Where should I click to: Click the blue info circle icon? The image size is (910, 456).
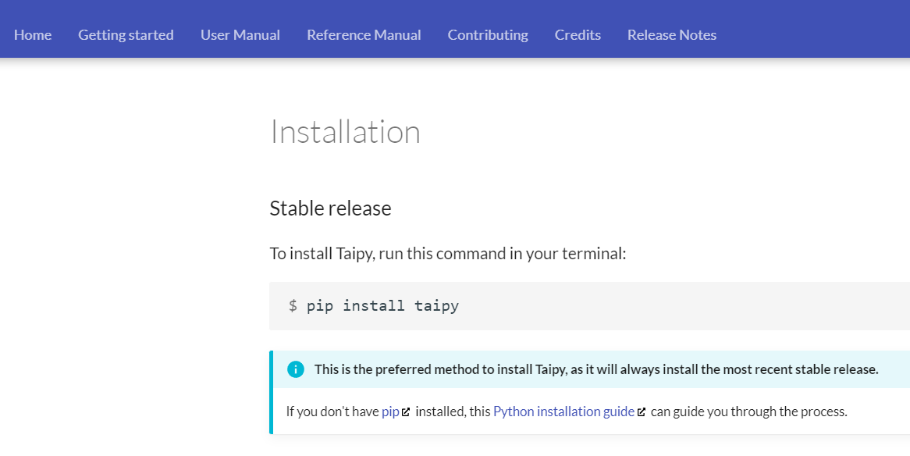pos(296,369)
